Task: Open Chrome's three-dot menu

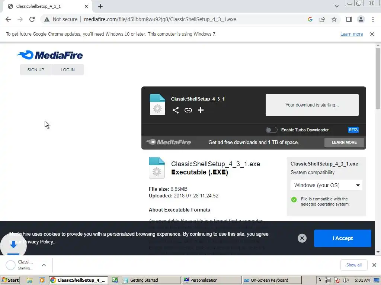Action: (373, 19)
